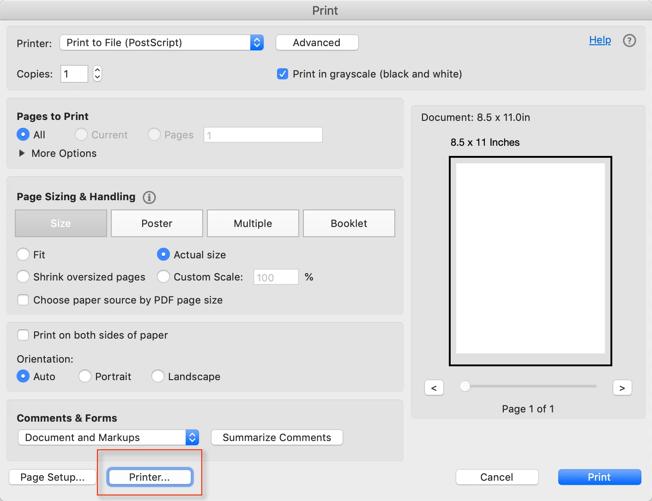This screenshot has width=652, height=501.
Task: Enable Choose paper source by PDF page size
Action: pyautogui.click(x=23, y=300)
